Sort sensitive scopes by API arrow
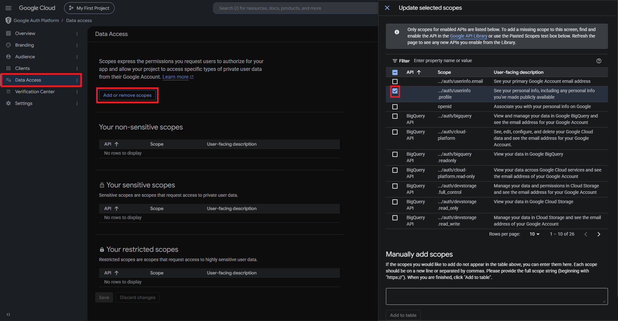Image resolution: width=618 pixels, height=321 pixels. tap(117, 208)
